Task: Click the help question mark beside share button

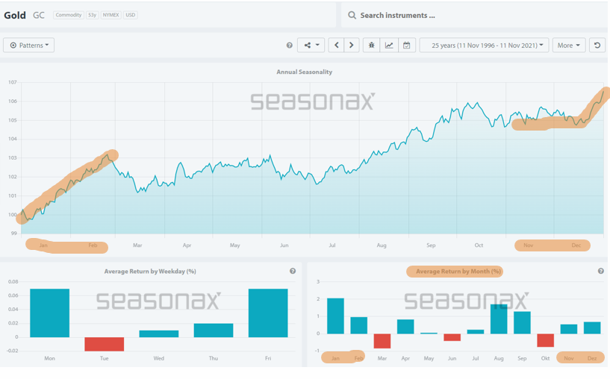Action: click(290, 46)
